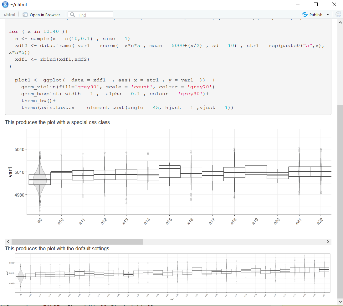
Task: Click the 'special css class' caption text
Action: click(57, 122)
